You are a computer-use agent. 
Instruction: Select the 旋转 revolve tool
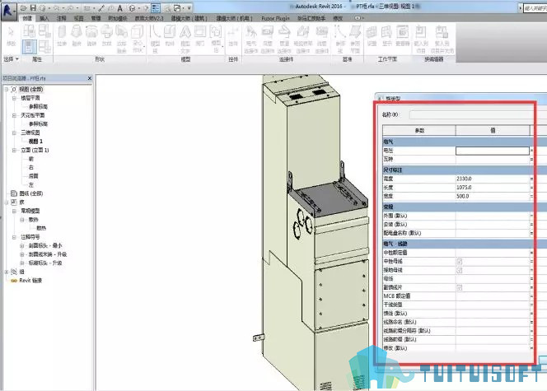click(91, 36)
